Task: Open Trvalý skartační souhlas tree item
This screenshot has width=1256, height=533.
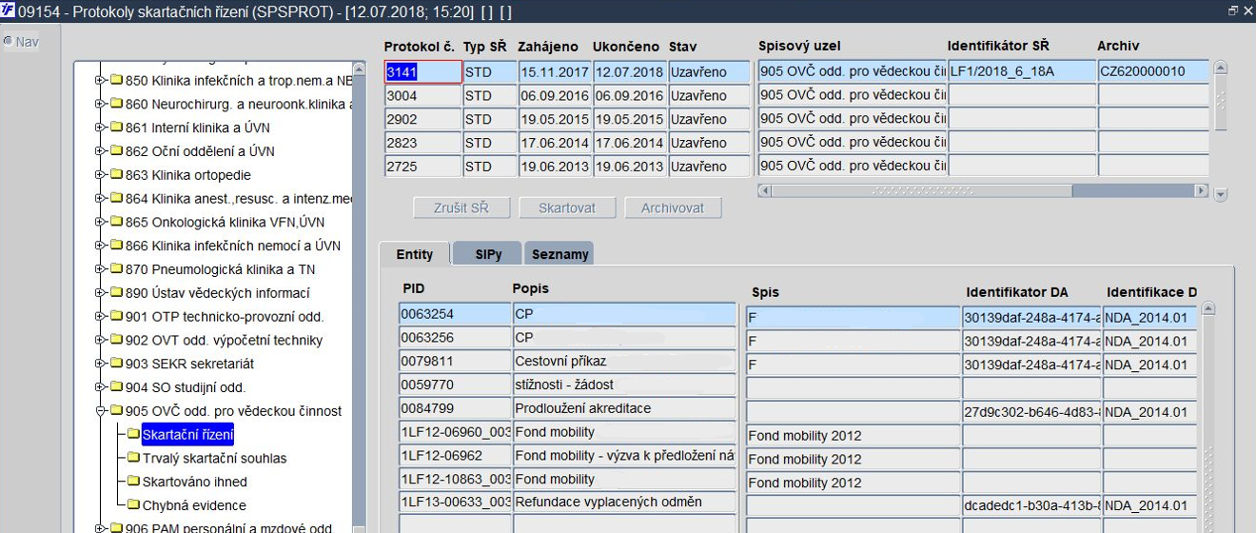Action: click(x=214, y=459)
